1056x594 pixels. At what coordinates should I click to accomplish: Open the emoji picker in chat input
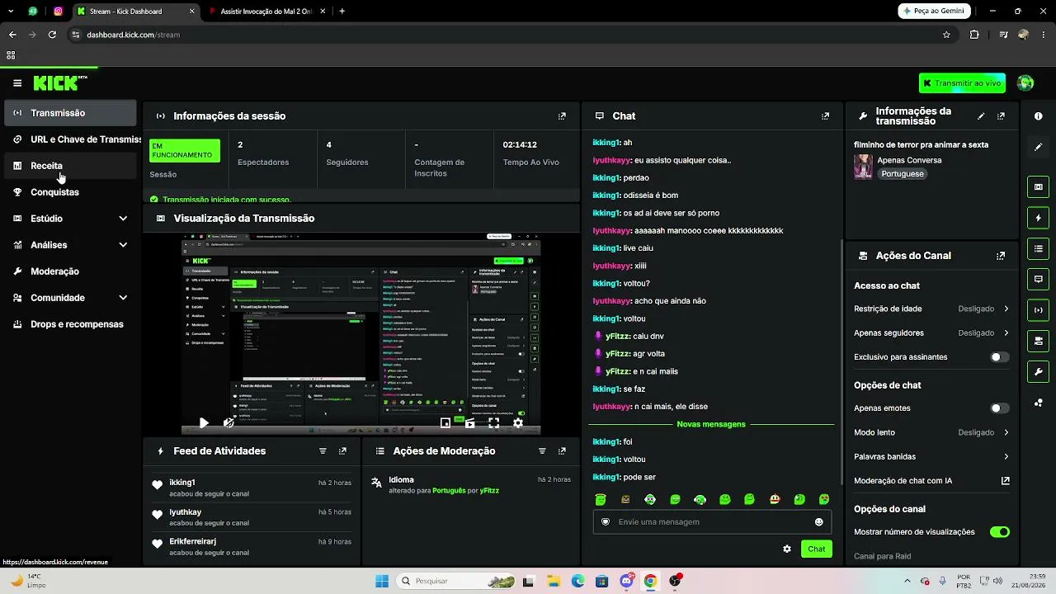coord(819,522)
